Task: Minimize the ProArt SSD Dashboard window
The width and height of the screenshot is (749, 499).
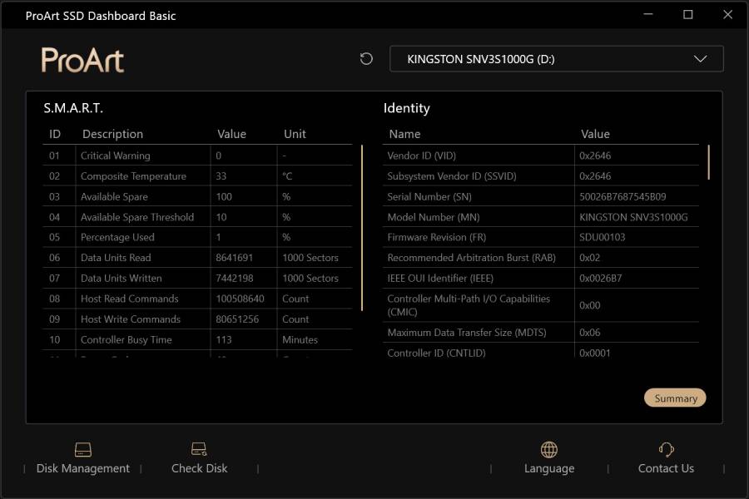Action: [648, 14]
